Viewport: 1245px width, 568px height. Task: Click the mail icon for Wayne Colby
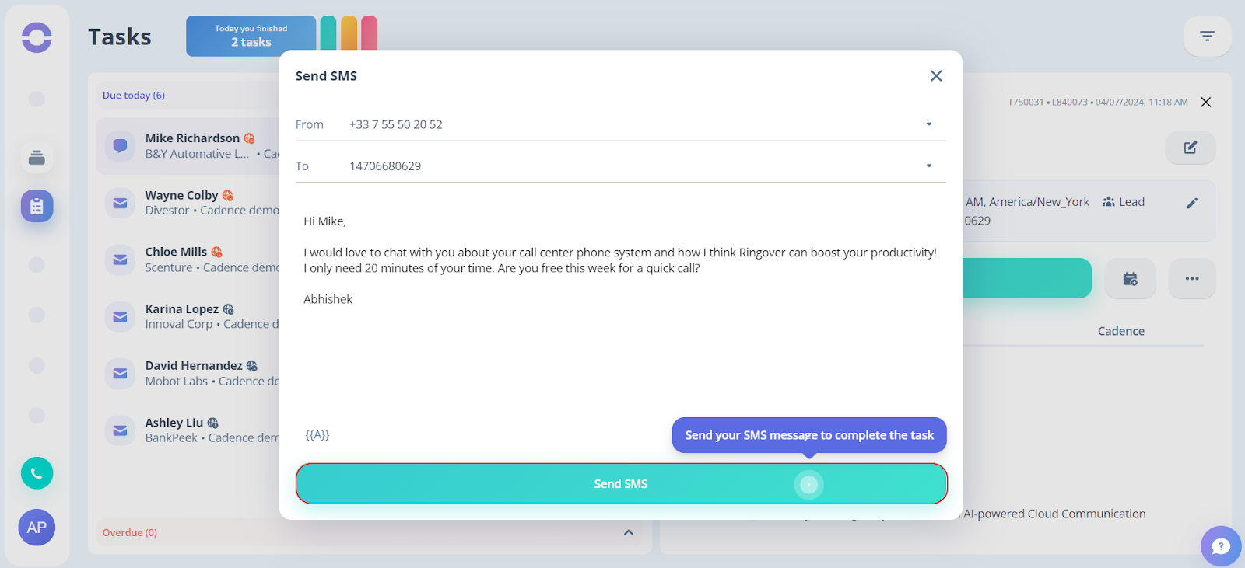120,203
